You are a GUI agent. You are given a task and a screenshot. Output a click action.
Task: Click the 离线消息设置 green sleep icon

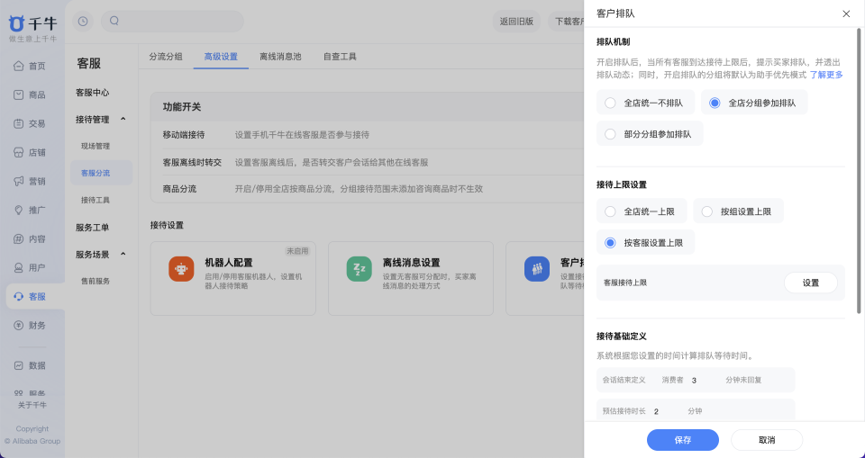[x=360, y=269]
